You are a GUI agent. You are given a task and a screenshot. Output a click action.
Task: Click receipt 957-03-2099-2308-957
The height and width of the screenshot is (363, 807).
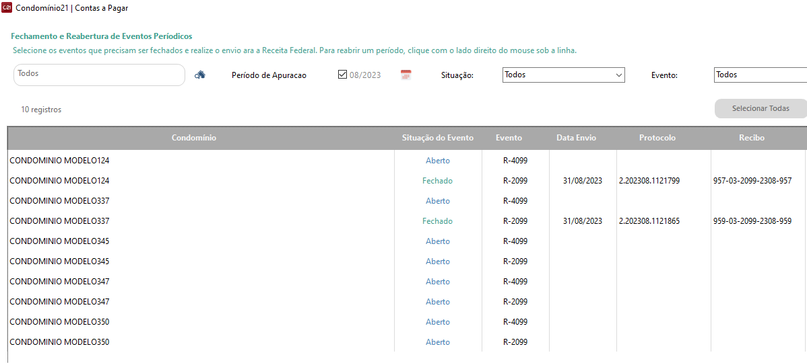click(x=752, y=181)
